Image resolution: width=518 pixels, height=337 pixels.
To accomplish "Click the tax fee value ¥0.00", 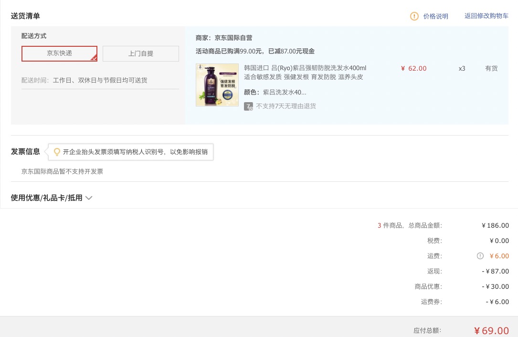I will (x=499, y=241).
